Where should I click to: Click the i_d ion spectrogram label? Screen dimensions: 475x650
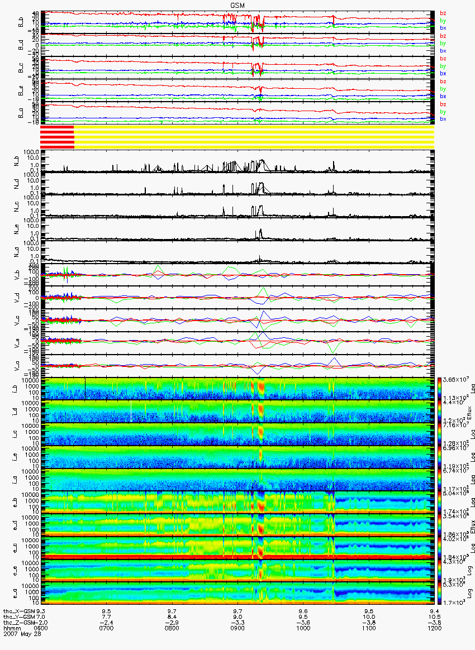(15, 412)
